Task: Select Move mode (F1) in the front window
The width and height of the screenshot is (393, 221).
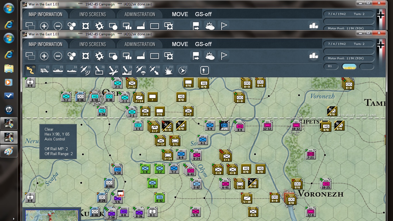Action: click(x=30, y=70)
